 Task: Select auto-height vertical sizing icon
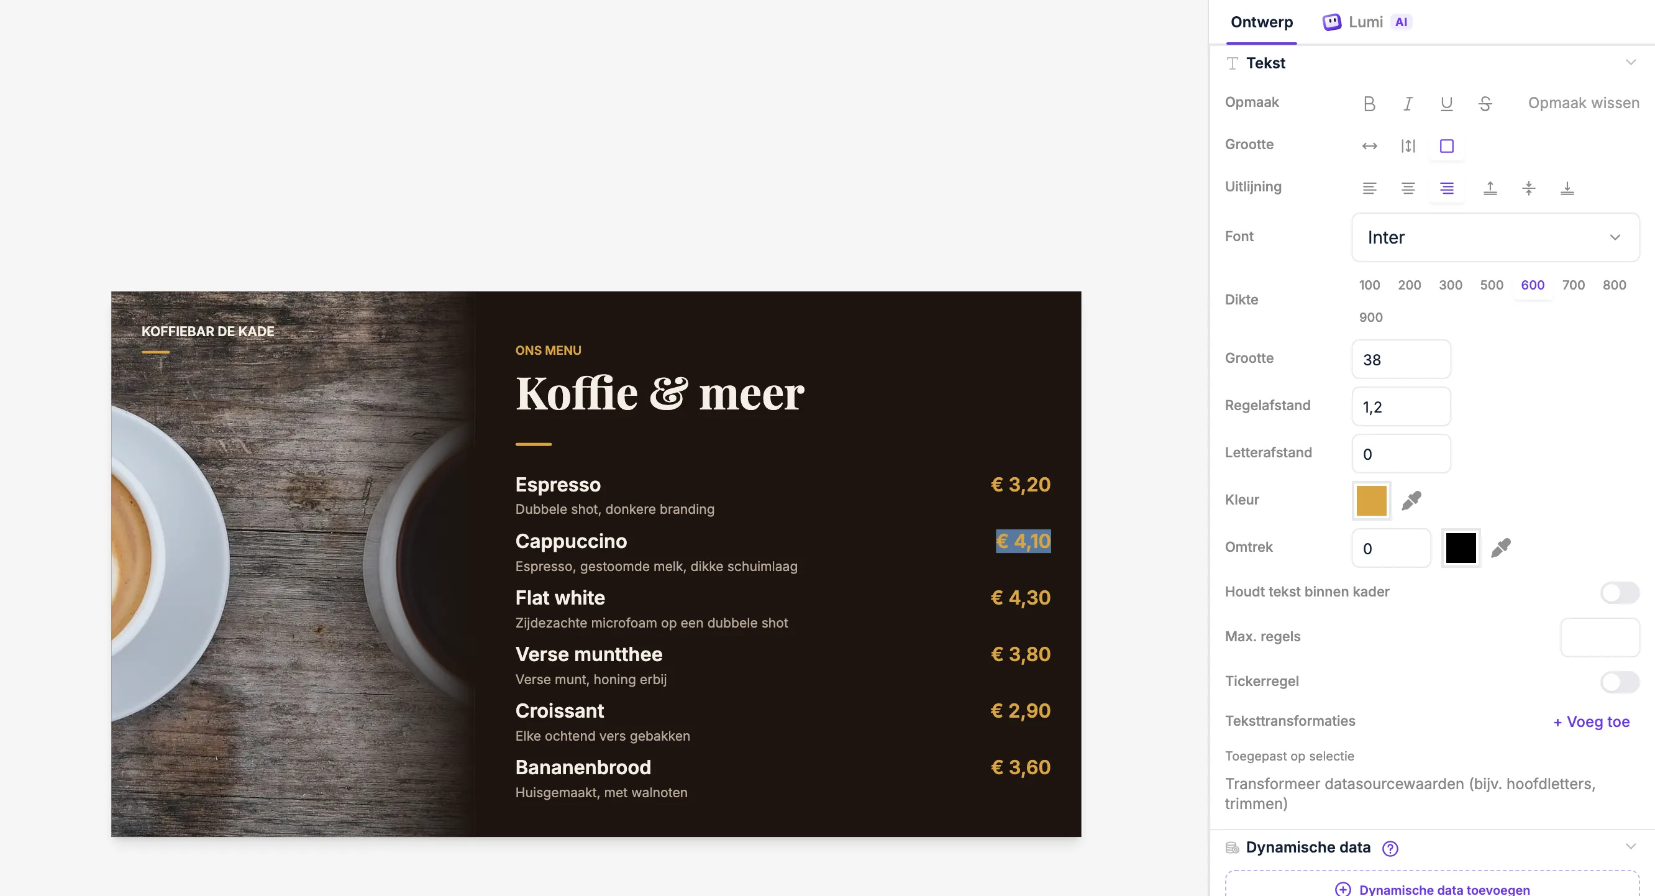point(1408,146)
